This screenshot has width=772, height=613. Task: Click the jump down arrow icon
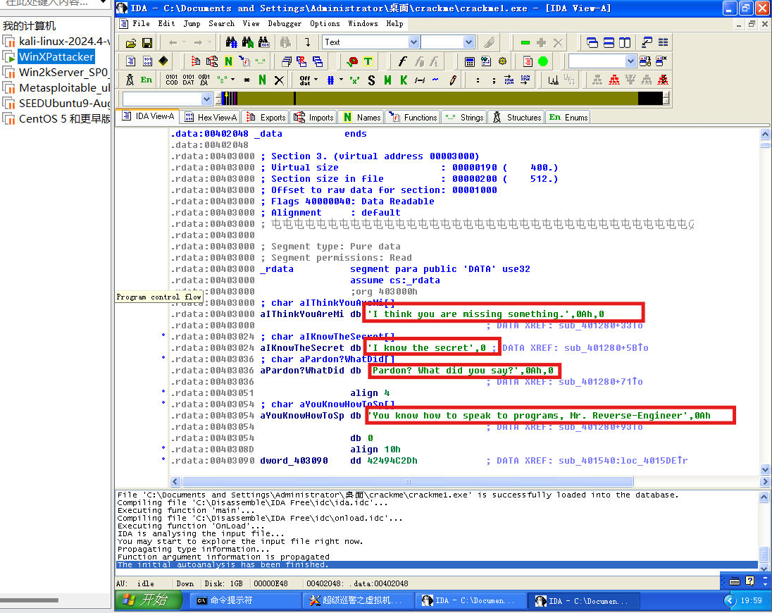coord(307,42)
